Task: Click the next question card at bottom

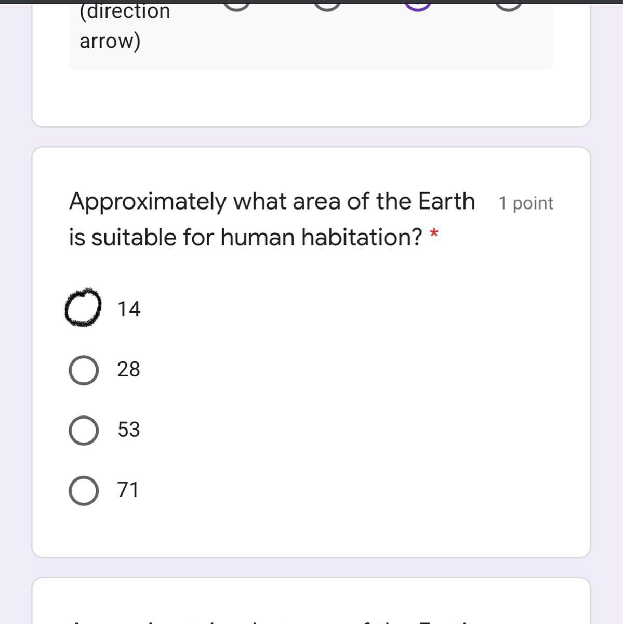Action: tap(311, 603)
